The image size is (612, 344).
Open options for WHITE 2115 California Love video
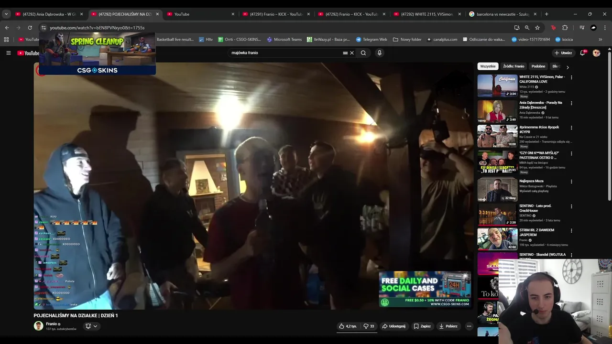[x=571, y=77]
